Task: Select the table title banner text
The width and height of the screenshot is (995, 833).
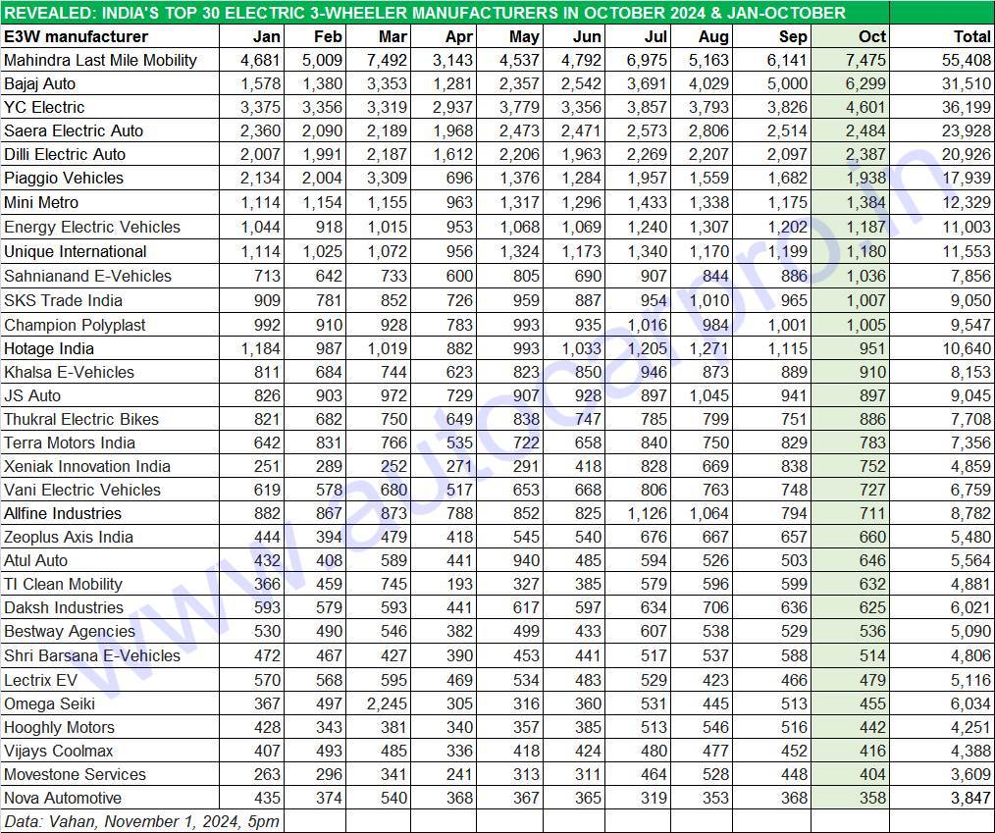Action: (424, 13)
